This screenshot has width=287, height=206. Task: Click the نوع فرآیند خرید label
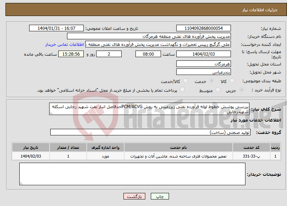point(266,90)
